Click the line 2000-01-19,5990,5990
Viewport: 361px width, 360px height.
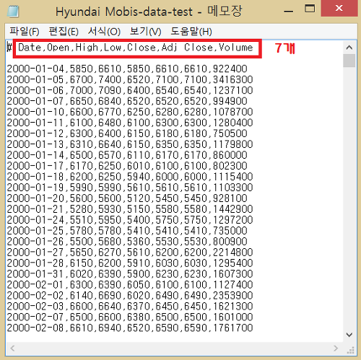click(x=130, y=188)
